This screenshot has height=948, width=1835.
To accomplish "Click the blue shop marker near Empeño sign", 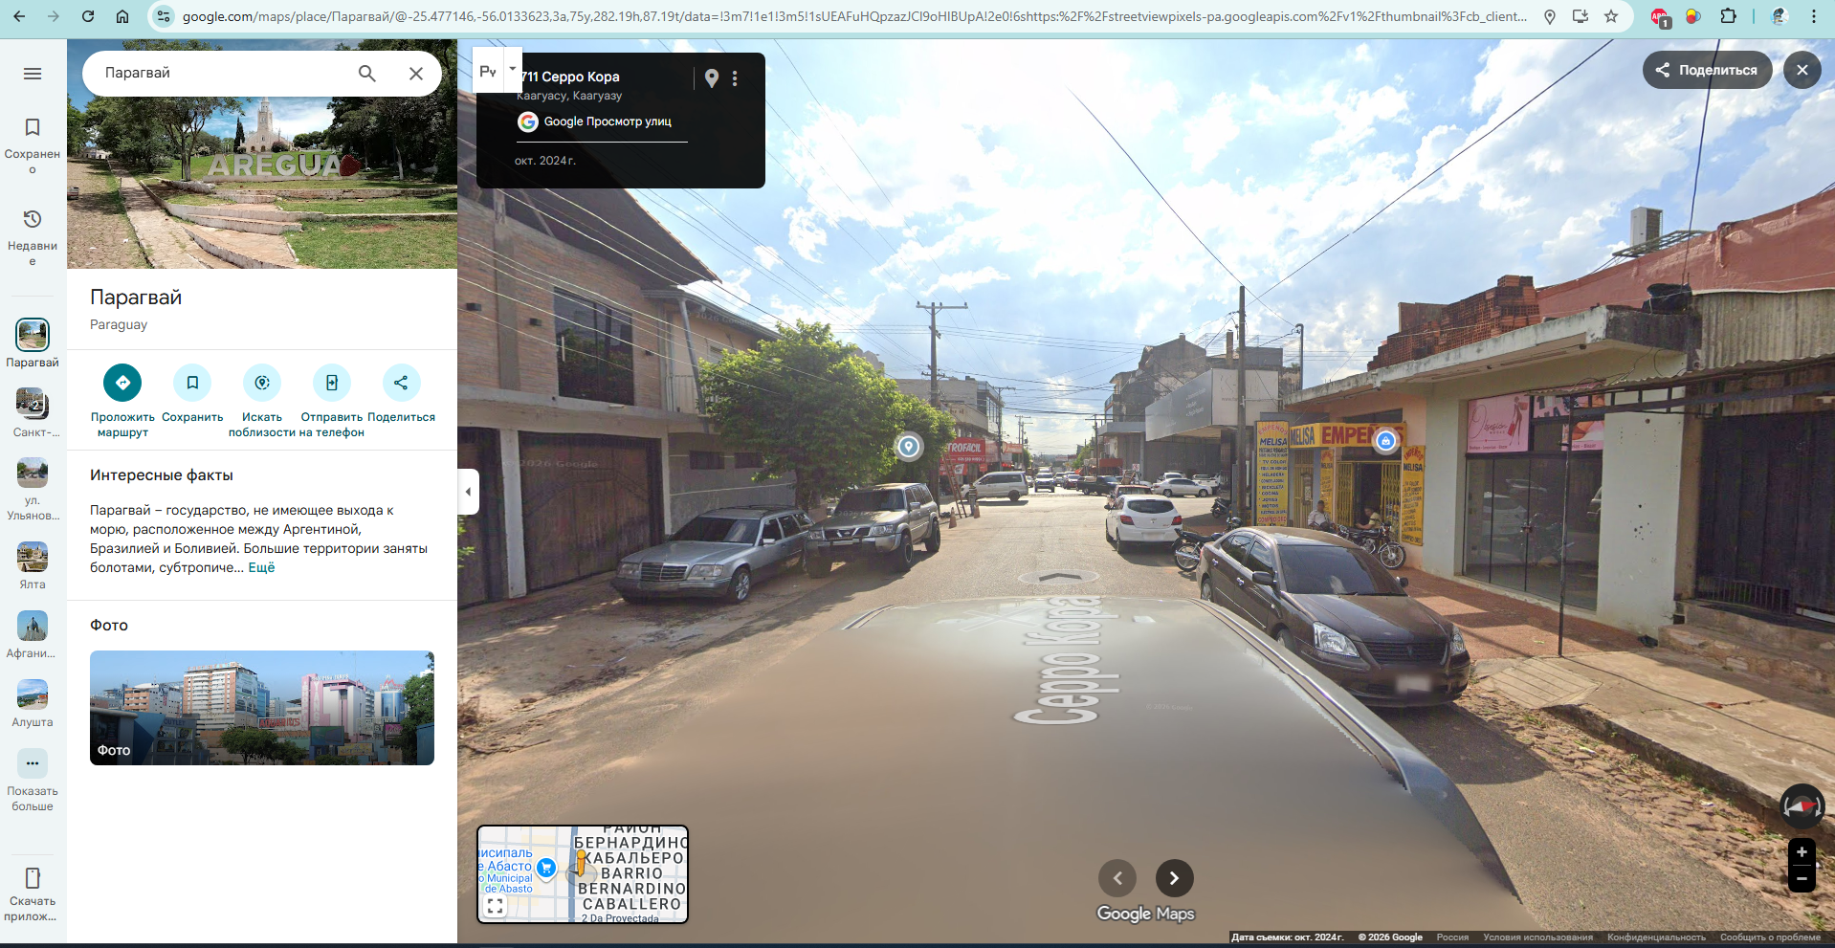I will (x=1385, y=441).
